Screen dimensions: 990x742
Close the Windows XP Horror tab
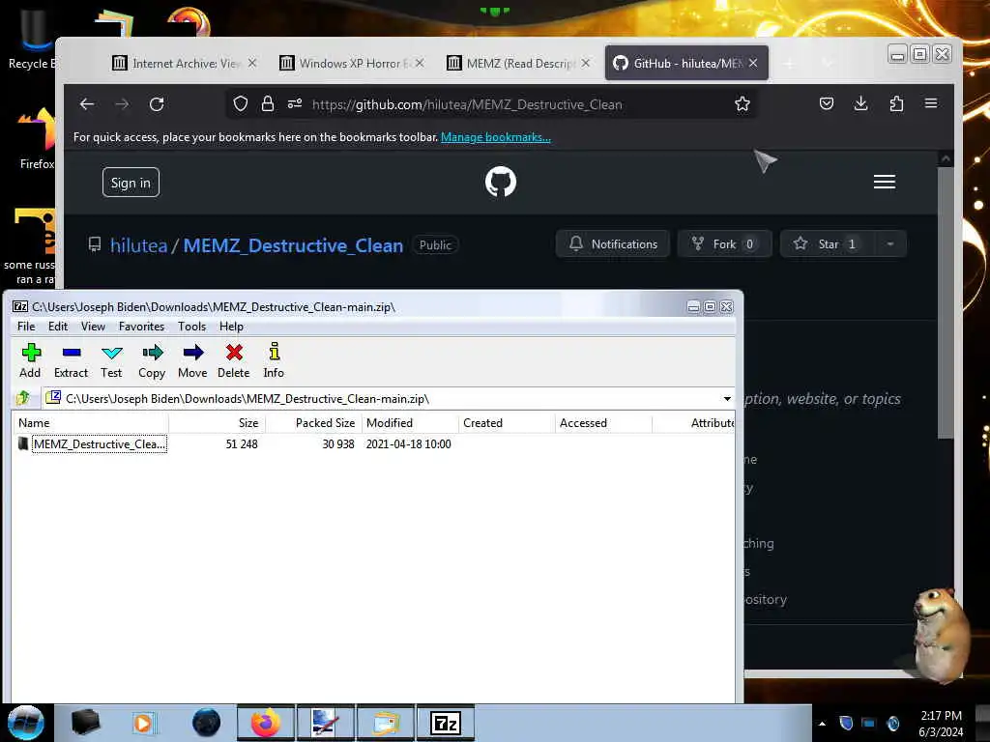point(420,63)
